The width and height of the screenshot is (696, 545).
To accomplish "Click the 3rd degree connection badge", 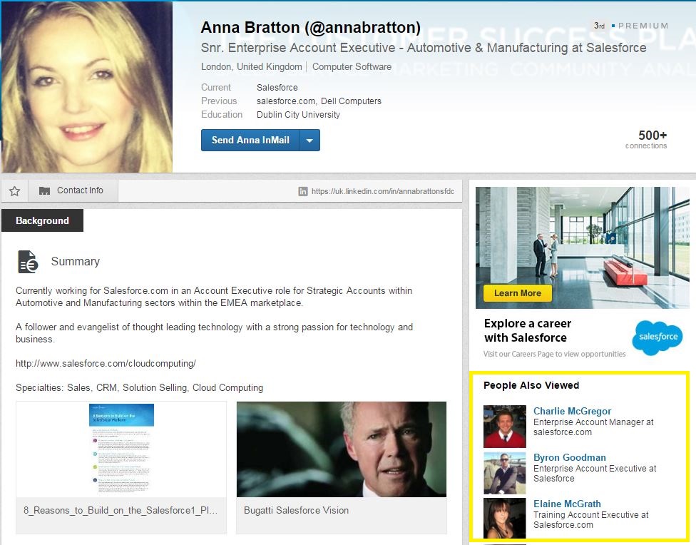I will coord(599,26).
